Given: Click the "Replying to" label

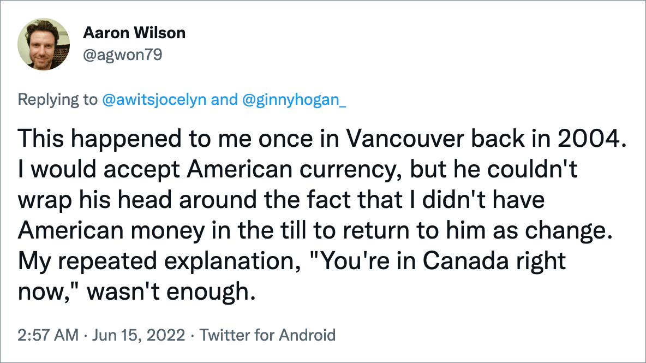Looking at the screenshot, I should (x=58, y=99).
